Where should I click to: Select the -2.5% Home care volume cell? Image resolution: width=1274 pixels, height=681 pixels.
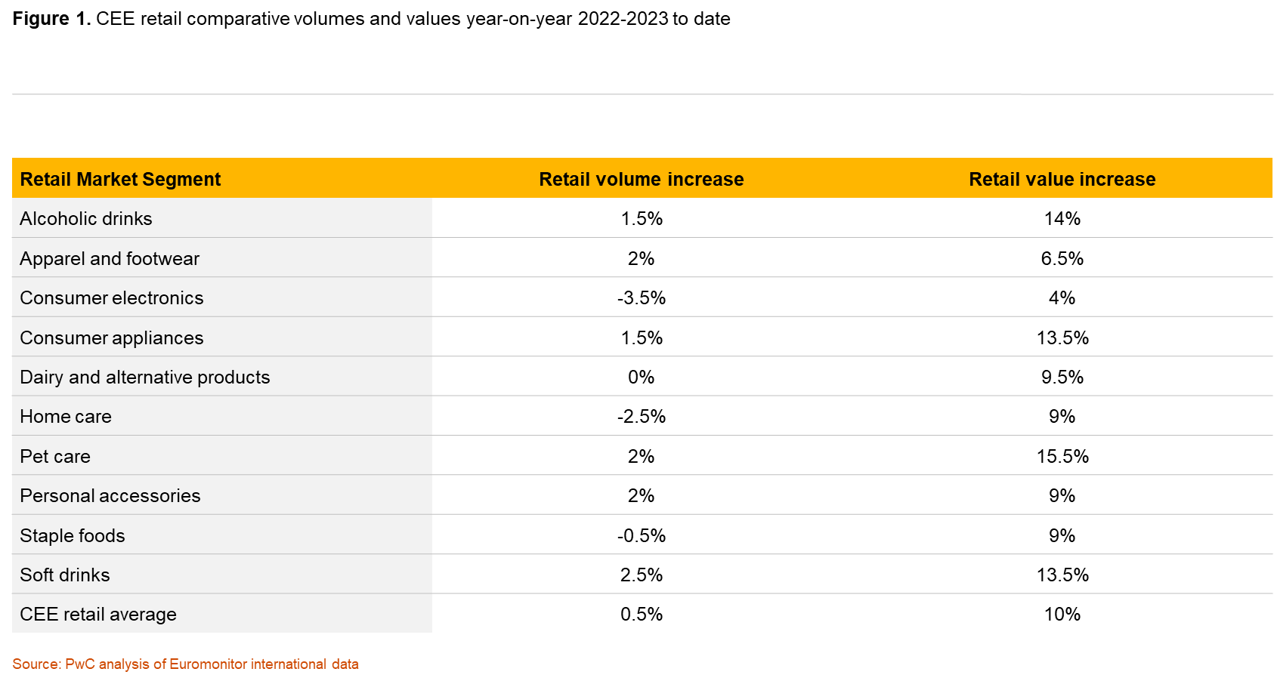click(641, 417)
